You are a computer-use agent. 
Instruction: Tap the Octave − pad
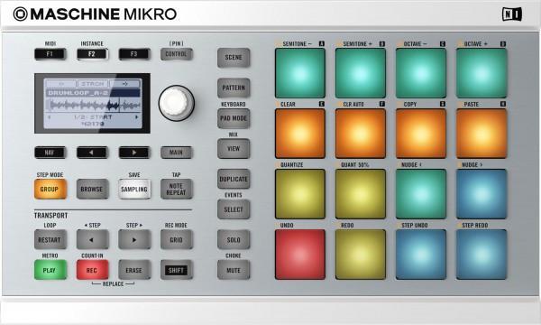pyautogui.click(x=421, y=73)
